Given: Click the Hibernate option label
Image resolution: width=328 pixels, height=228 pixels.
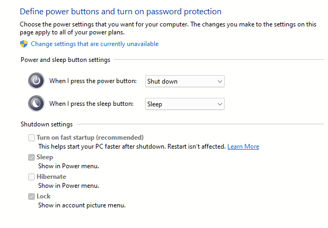Looking at the screenshot, I should click(51, 177).
